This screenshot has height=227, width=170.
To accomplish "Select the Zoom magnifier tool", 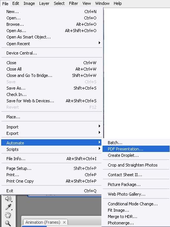I will tap(8, 223).
